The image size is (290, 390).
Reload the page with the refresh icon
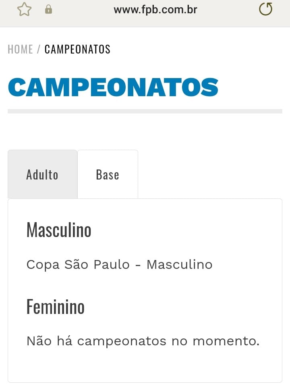[x=265, y=9]
